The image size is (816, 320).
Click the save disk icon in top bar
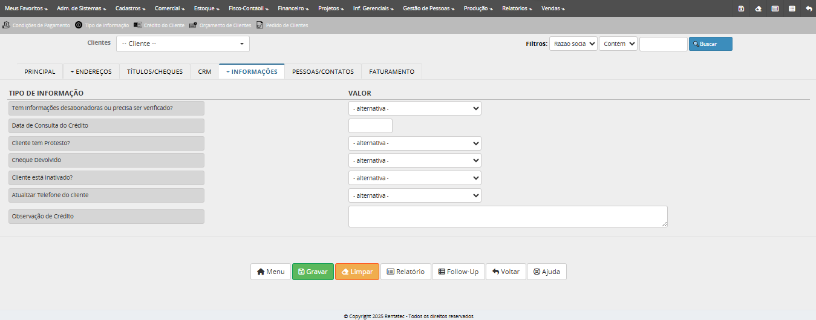coord(741,8)
